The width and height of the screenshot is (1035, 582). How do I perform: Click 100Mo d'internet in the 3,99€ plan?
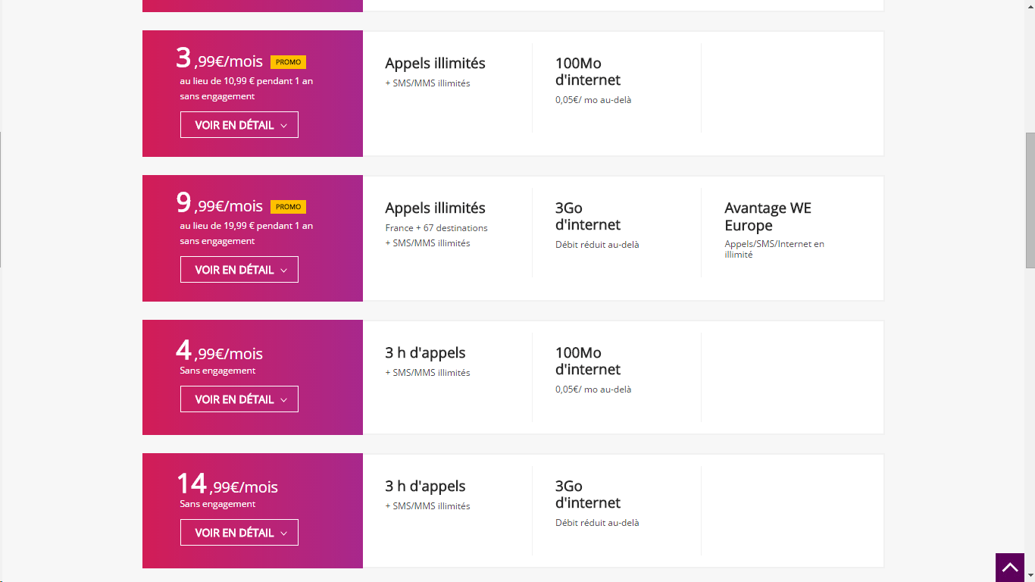pyautogui.click(x=587, y=72)
